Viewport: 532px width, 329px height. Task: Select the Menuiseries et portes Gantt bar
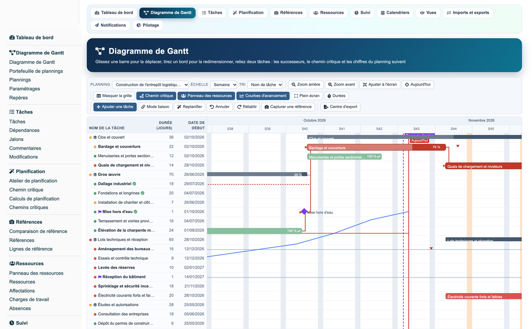pos(344,157)
